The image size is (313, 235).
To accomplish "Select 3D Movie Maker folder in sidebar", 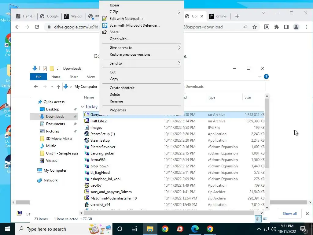I will click(x=59, y=139).
